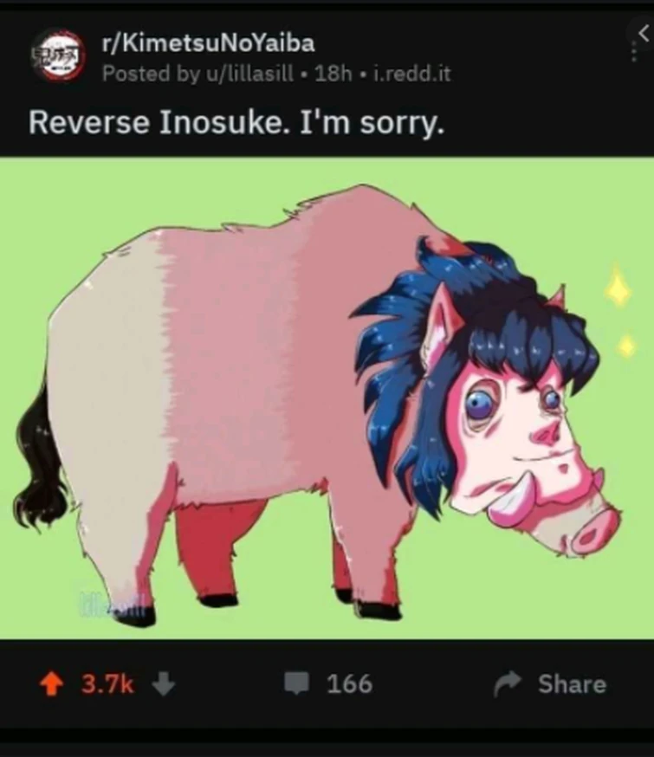Open the i.redd.it source link

pos(411,74)
